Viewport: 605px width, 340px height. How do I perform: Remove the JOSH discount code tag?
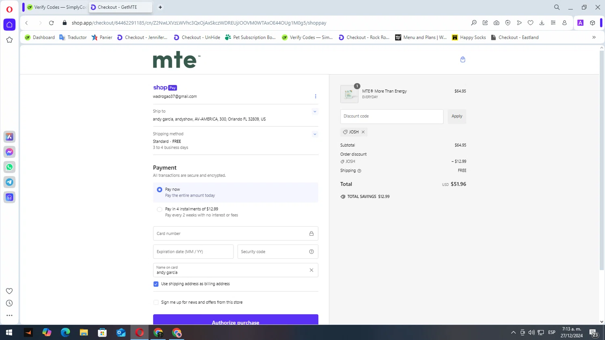(x=363, y=132)
